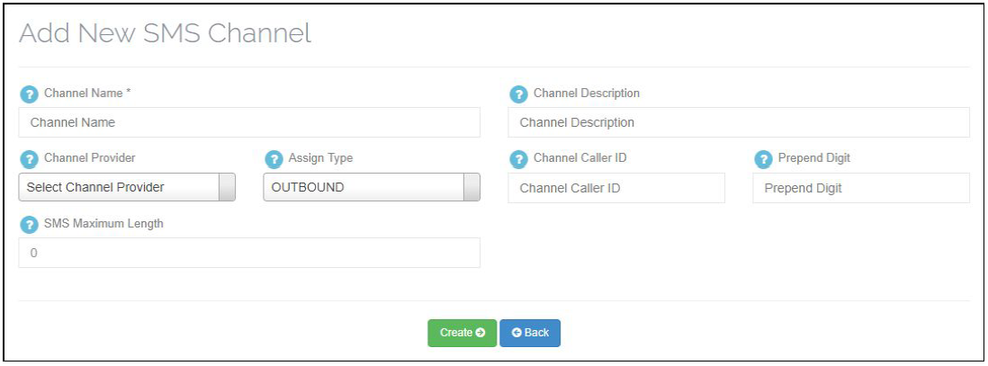Click the Add New SMS Channel heading
The width and height of the screenshot is (988, 366).
pos(165,34)
